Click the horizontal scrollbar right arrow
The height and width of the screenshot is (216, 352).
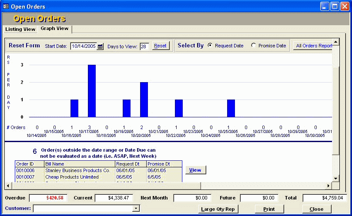[329, 186]
